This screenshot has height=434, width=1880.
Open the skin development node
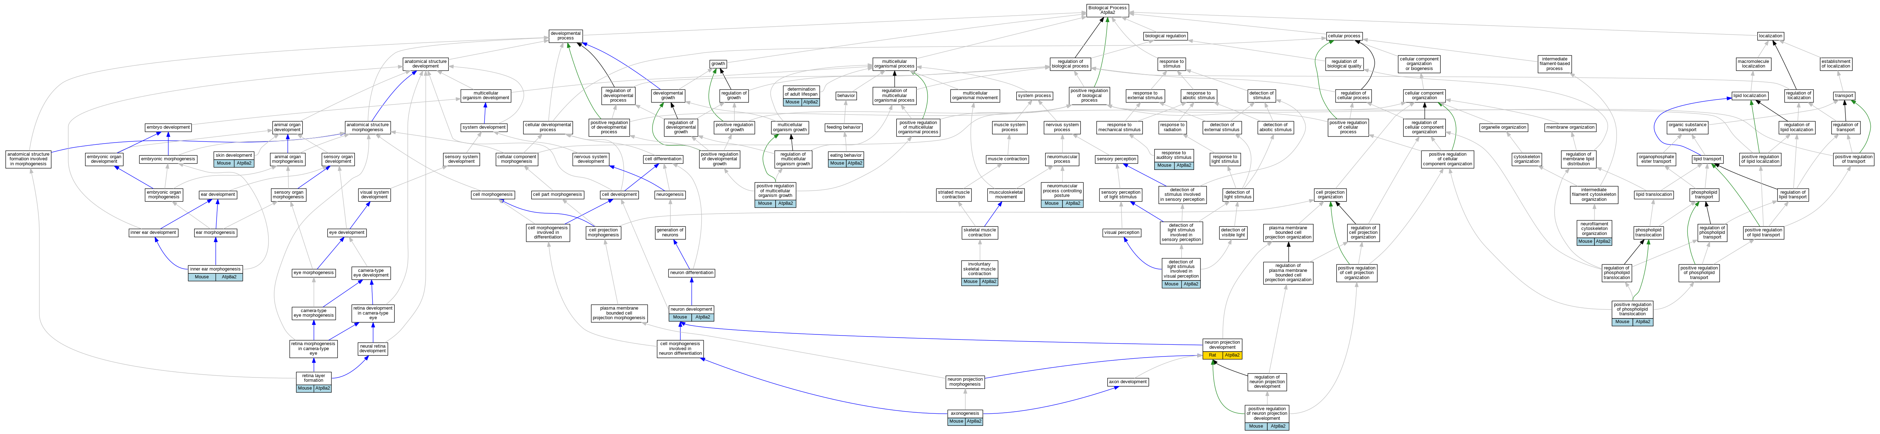click(x=234, y=155)
